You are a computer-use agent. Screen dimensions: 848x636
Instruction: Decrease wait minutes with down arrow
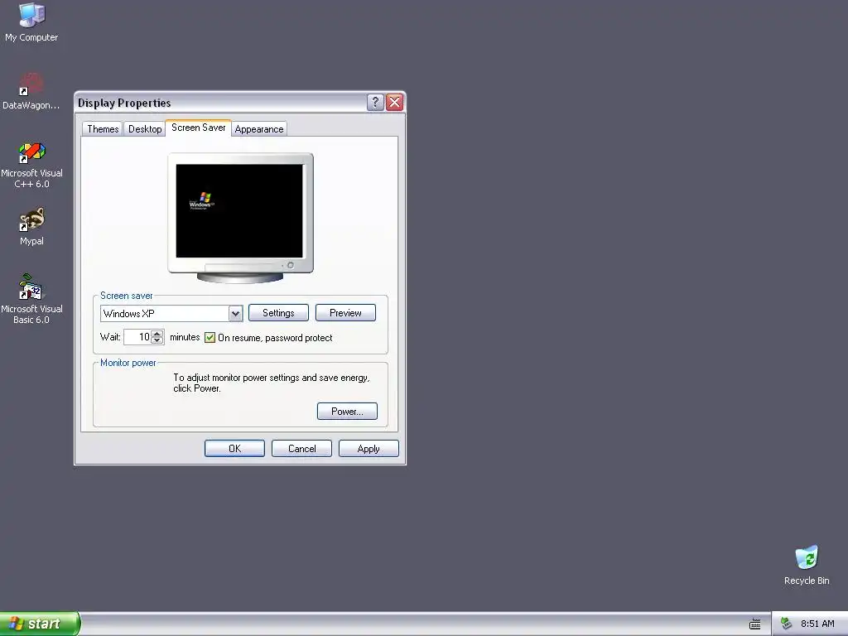[157, 340]
